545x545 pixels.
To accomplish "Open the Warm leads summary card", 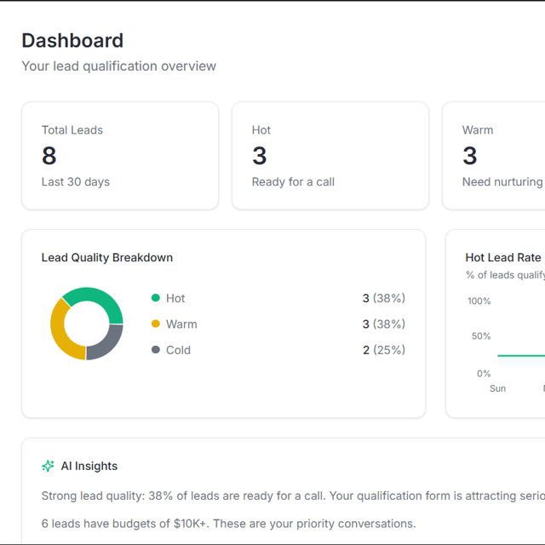I will click(494, 156).
